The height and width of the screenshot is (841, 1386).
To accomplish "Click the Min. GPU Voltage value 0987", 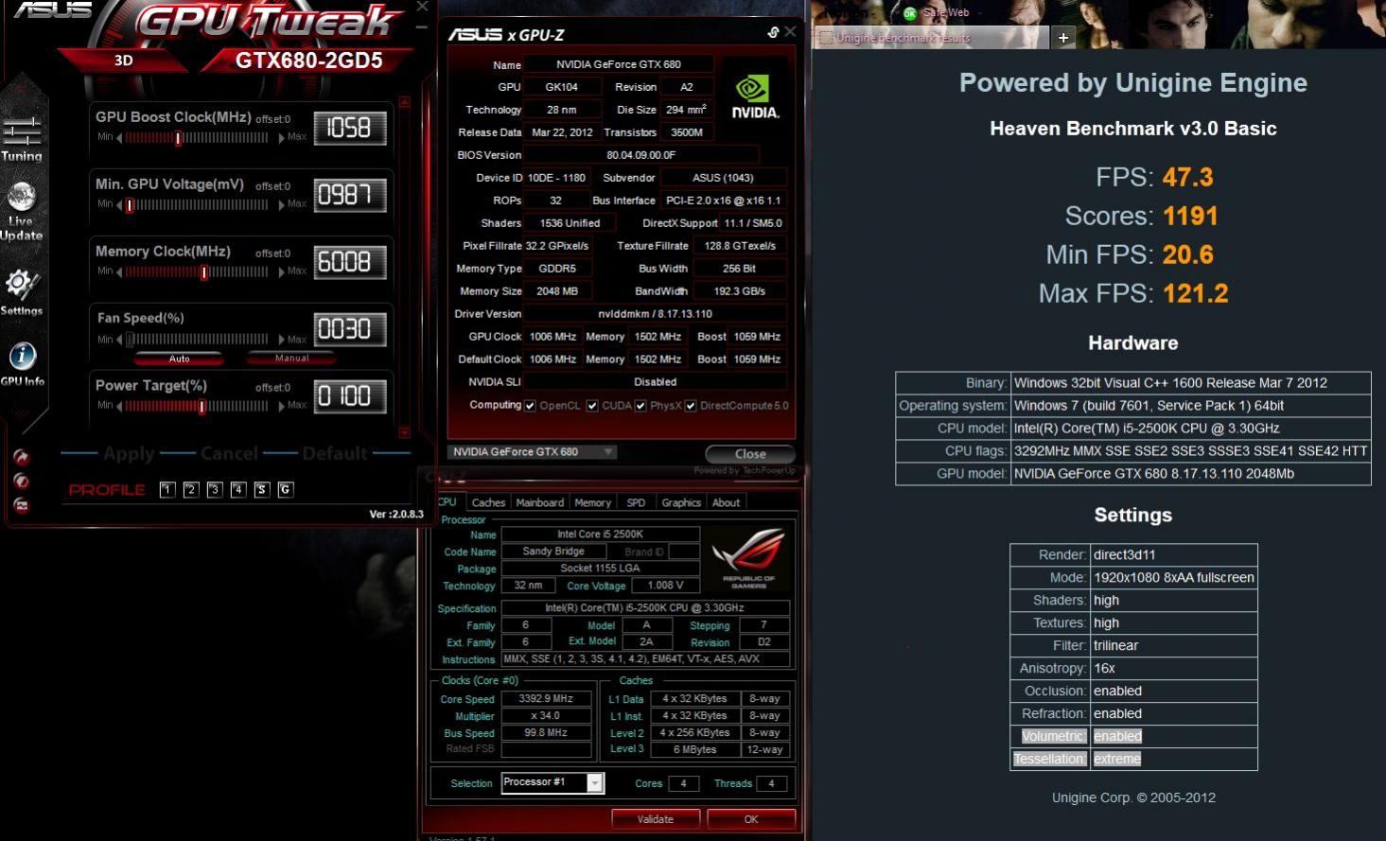I will pos(349,195).
